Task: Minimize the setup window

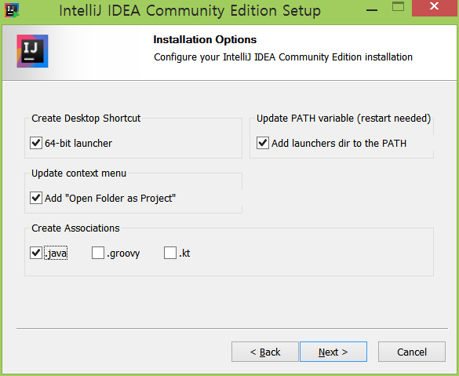Action: tap(372, 10)
